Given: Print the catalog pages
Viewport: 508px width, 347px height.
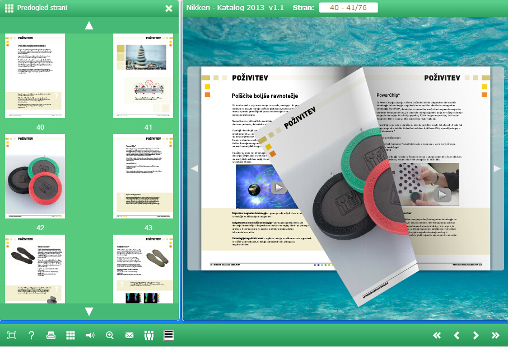Looking at the screenshot, I should pyautogui.click(x=51, y=335).
